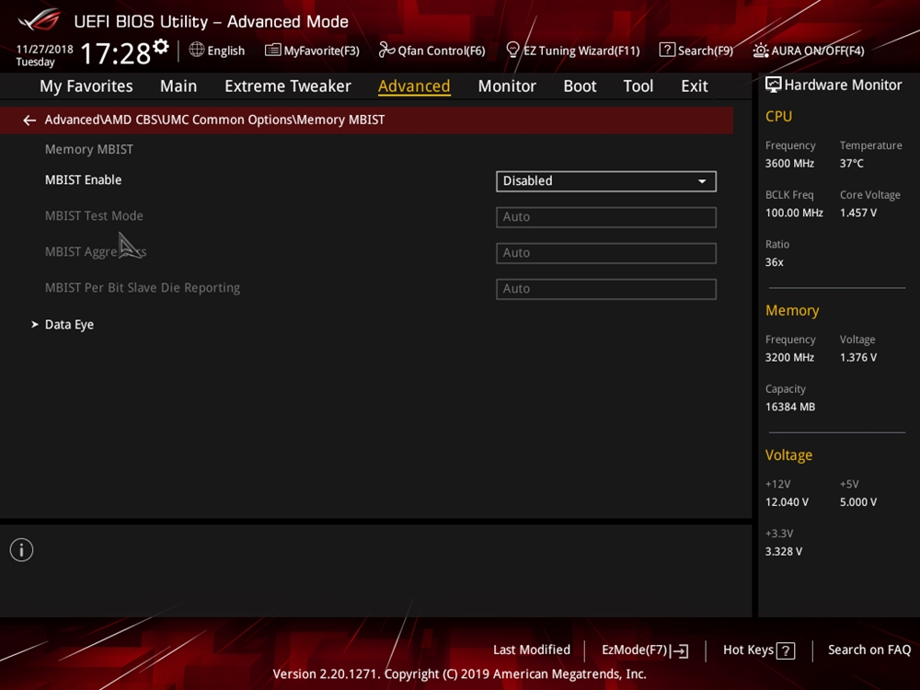920x690 pixels.
Task: Click the EZ Tuning Wizard bulb icon
Action: pyautogui.click(x=512, y=50)
